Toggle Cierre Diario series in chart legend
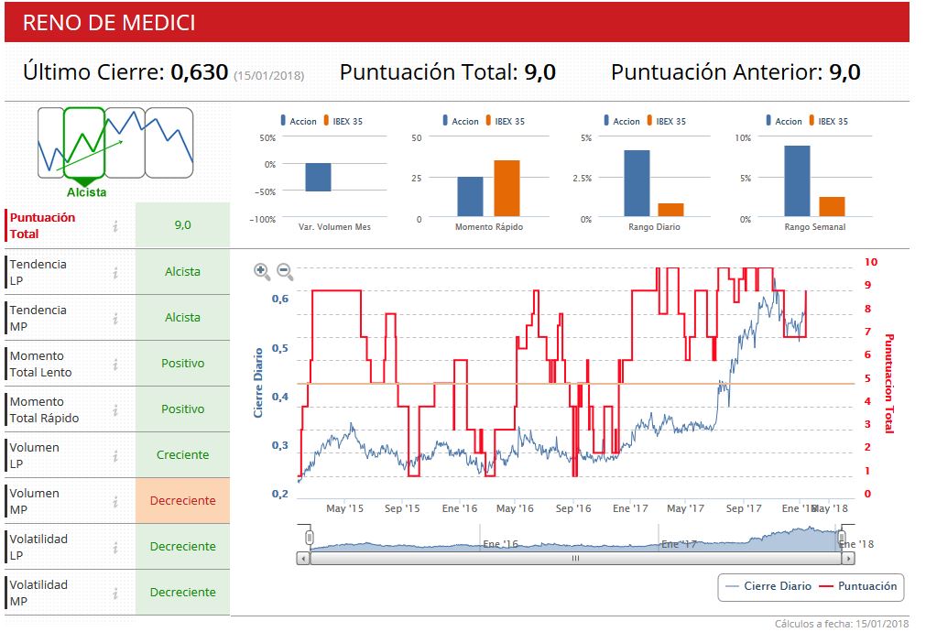 click(x=768, y=586)
